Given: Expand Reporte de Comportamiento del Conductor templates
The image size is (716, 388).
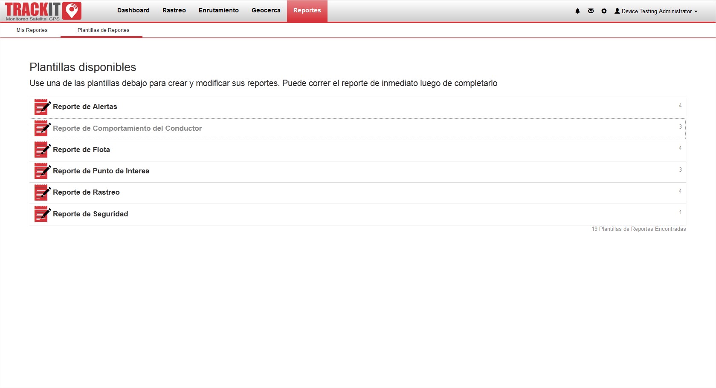Looking at the screenshot, I should tap(127, 128).
